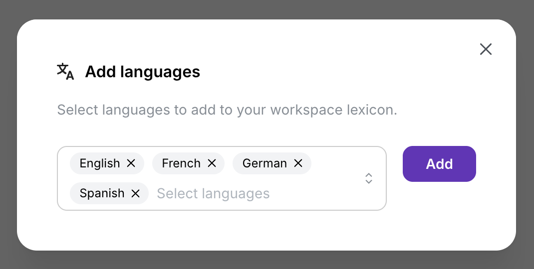
Task: Click the workspace lexicon description text
Action: (227, 110)
